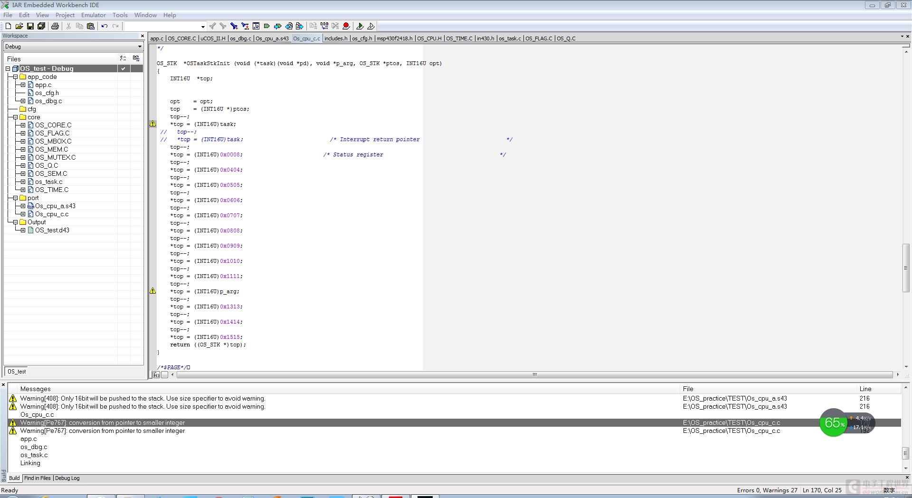Open the quick search combo box dropdown arrow

tap(203, 27)
